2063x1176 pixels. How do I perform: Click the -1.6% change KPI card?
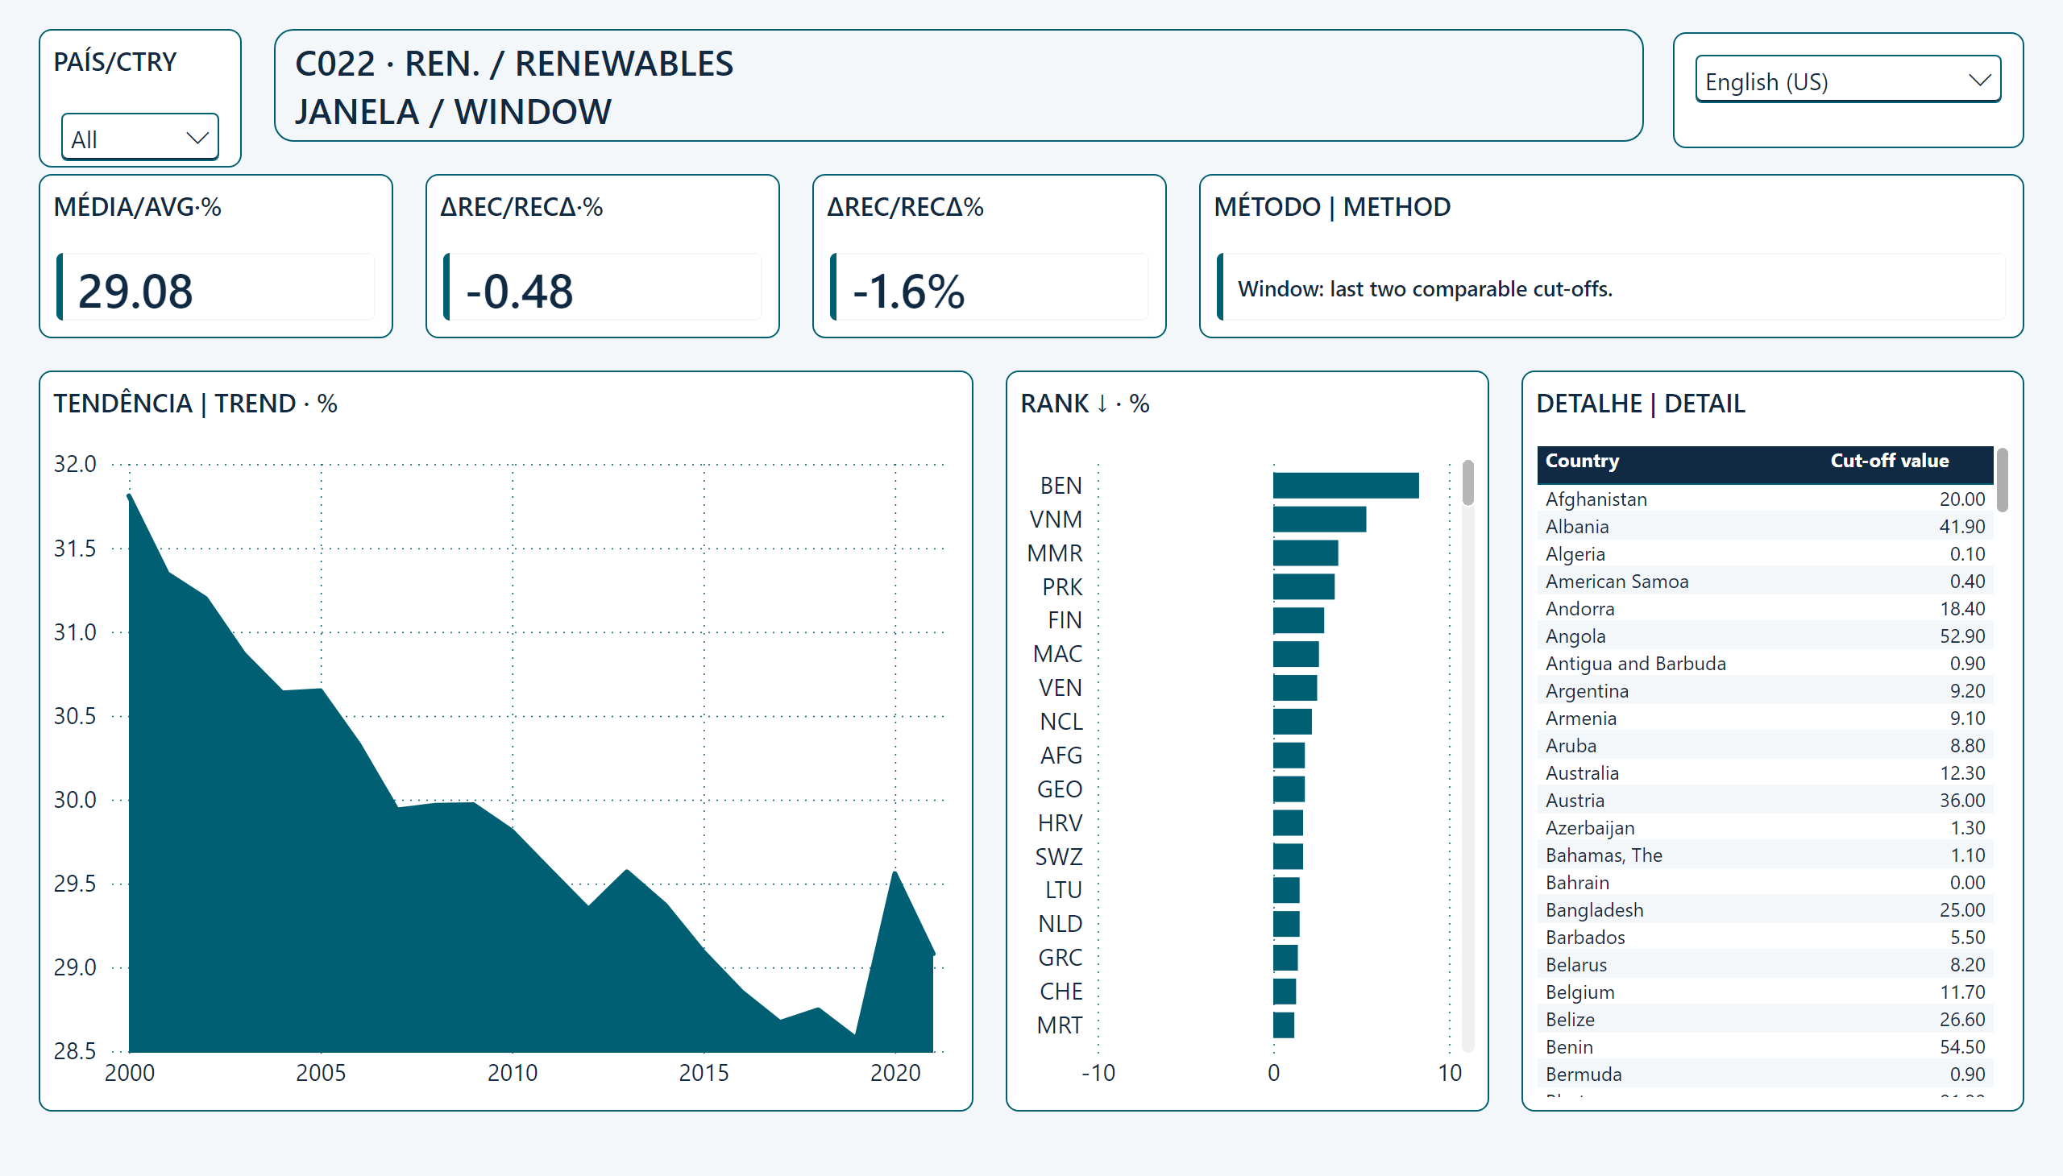pos(988,257)
